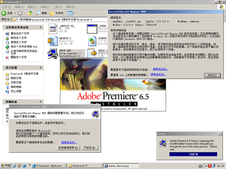Switch to Adobe Photoshop taskbar button
This screenshot has height=169, width=226.
click(x=121, y=166)
